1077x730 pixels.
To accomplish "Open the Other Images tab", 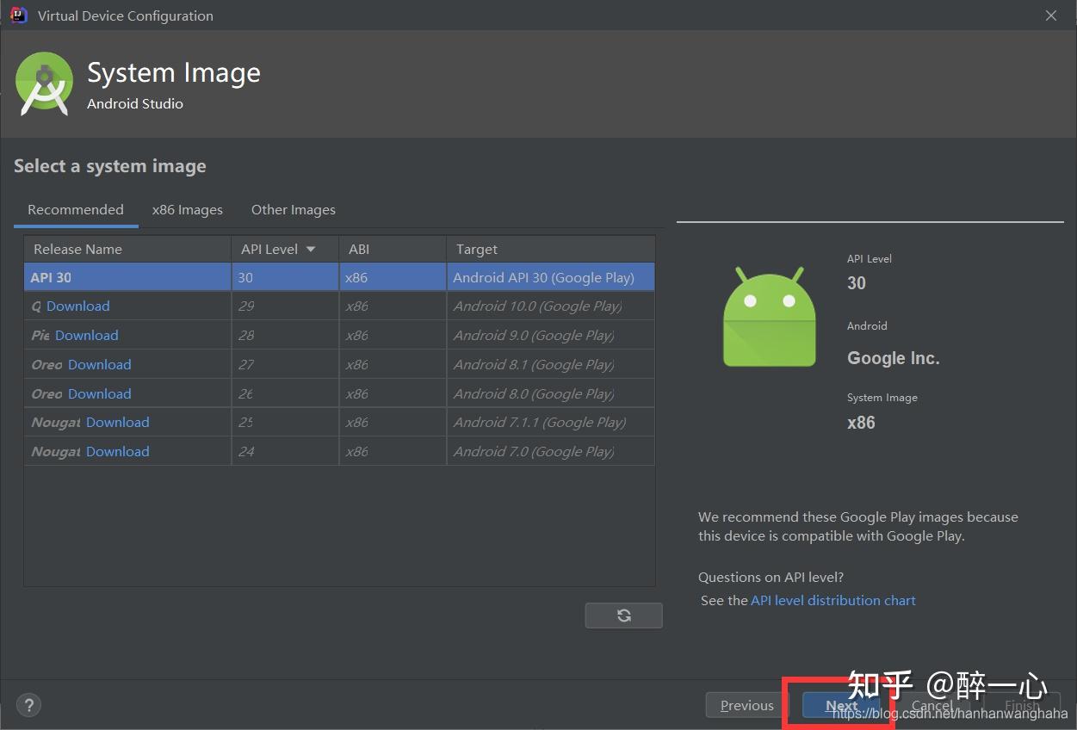I will 293,209.
